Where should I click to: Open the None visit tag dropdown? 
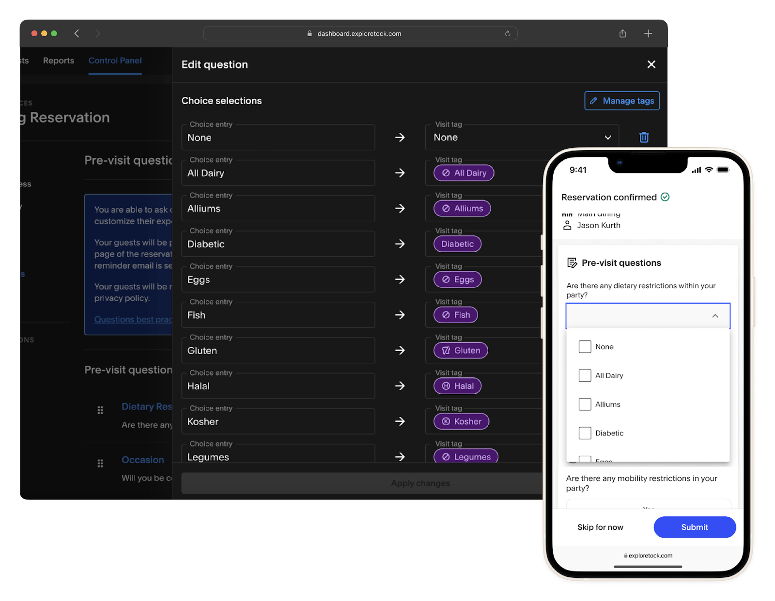(x=608, y=137)
